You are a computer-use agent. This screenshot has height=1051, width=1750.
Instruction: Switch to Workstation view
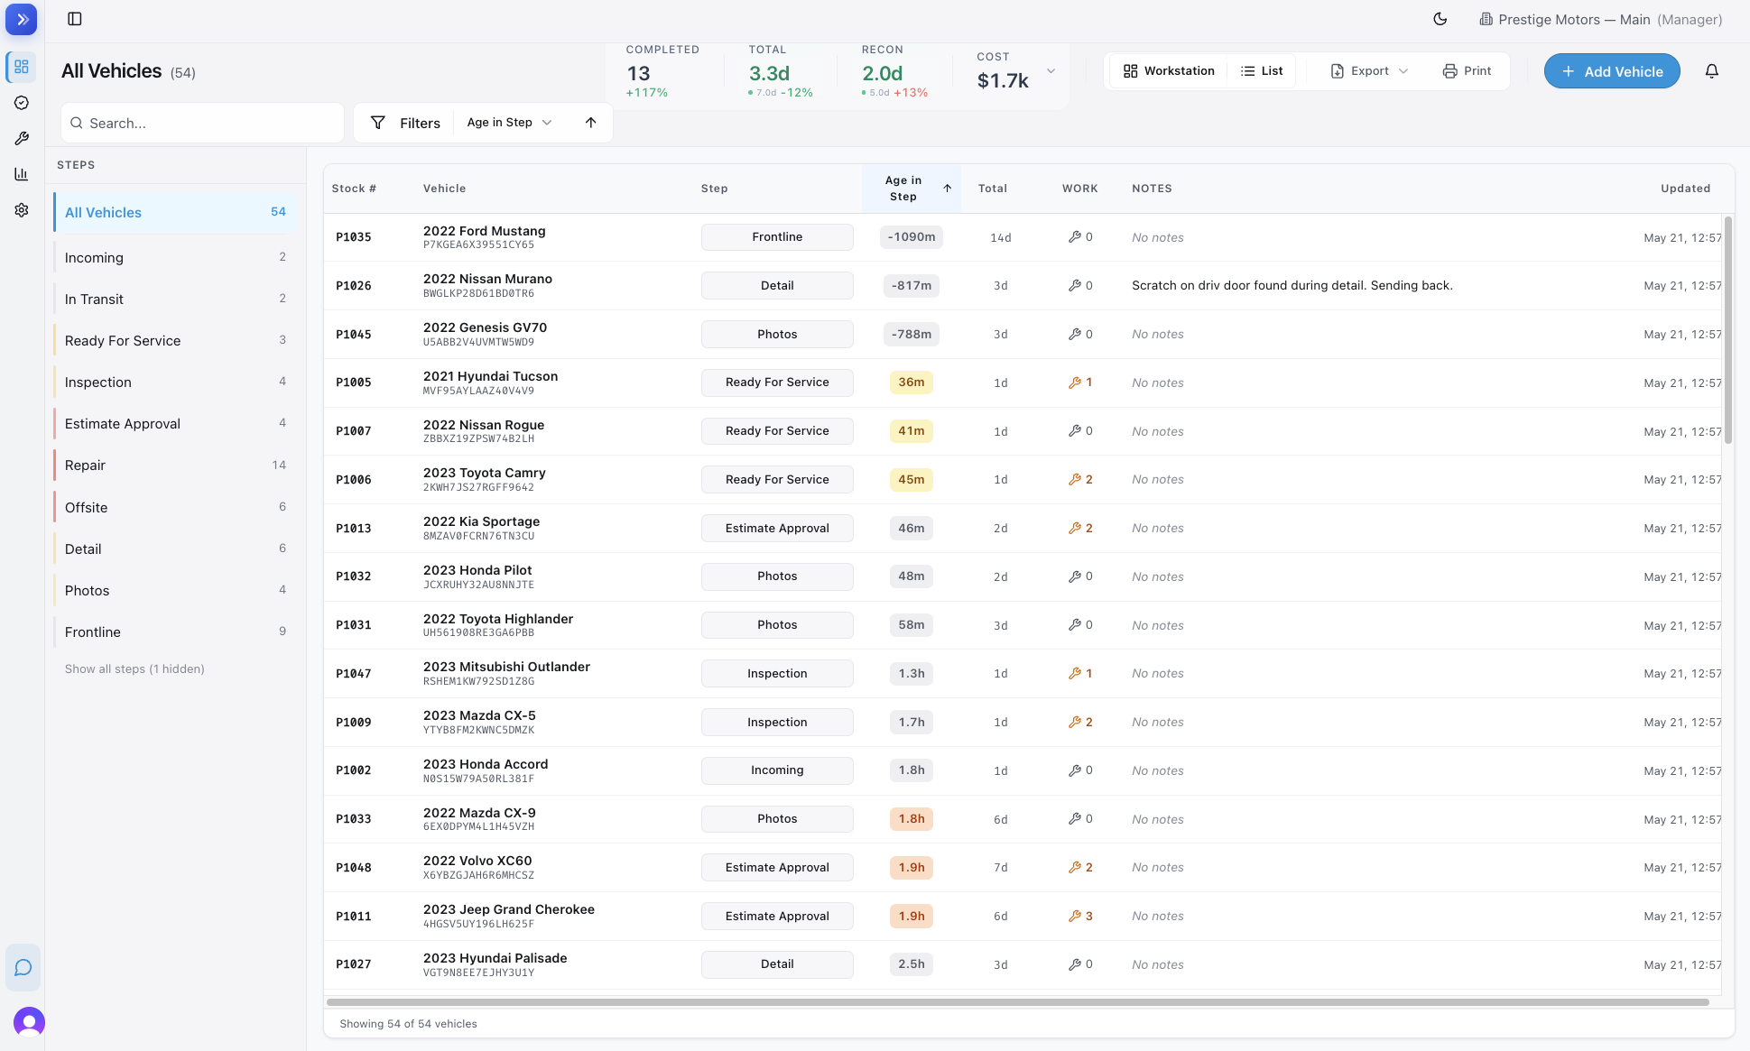pos(1169,71)
